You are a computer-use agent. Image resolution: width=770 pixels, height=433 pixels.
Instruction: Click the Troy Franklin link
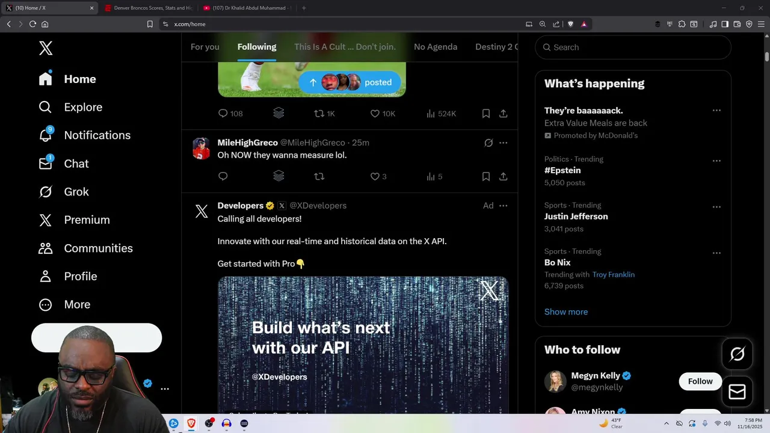click(614, 274)
